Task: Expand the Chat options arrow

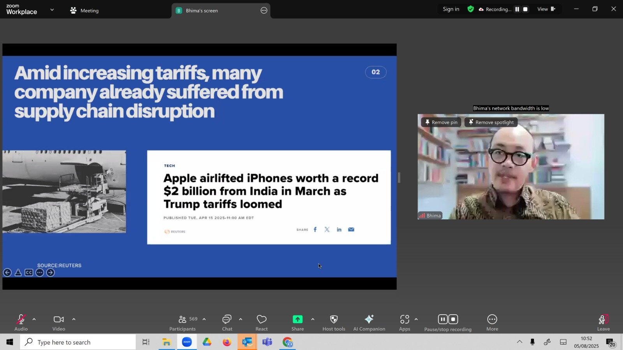Action: click(241, 319)
